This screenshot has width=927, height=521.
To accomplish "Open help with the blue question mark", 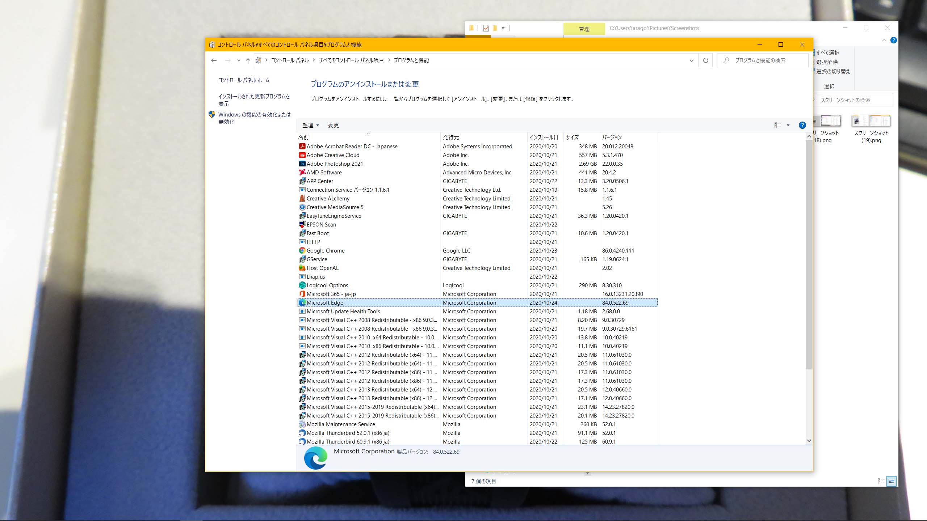I will tap(802, 125).
